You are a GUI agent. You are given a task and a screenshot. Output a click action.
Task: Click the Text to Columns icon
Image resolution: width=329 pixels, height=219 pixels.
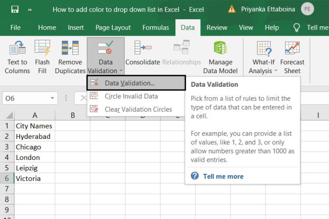pyautogui.click(x=17, y=48)
